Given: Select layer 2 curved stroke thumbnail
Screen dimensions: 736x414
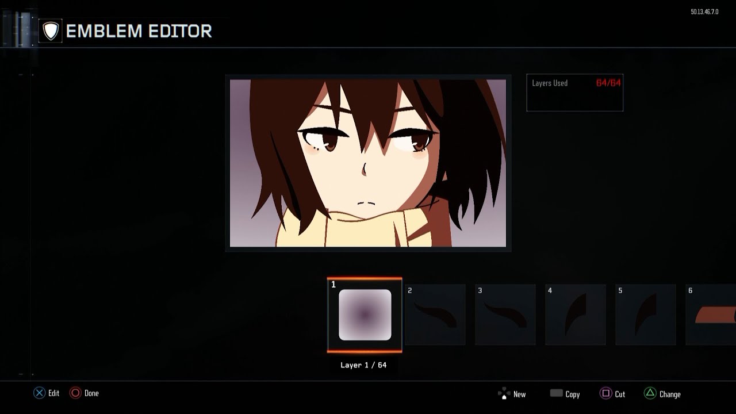Looking at the screenshot, I should tap(435, 315).
